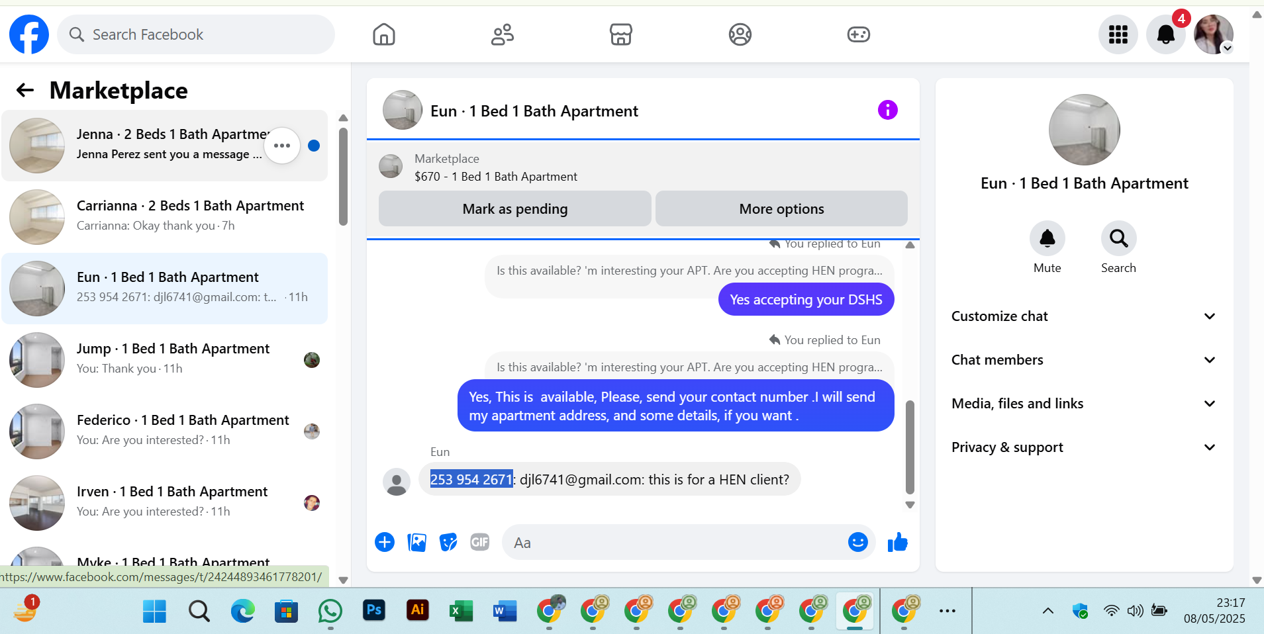Open Windows taskbar search
Screen dimensions: 1264x634
click(x=199, y=611)
